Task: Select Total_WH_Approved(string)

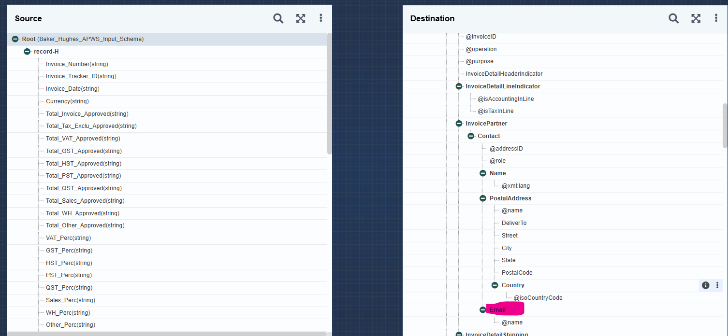Action: point(83,213)
